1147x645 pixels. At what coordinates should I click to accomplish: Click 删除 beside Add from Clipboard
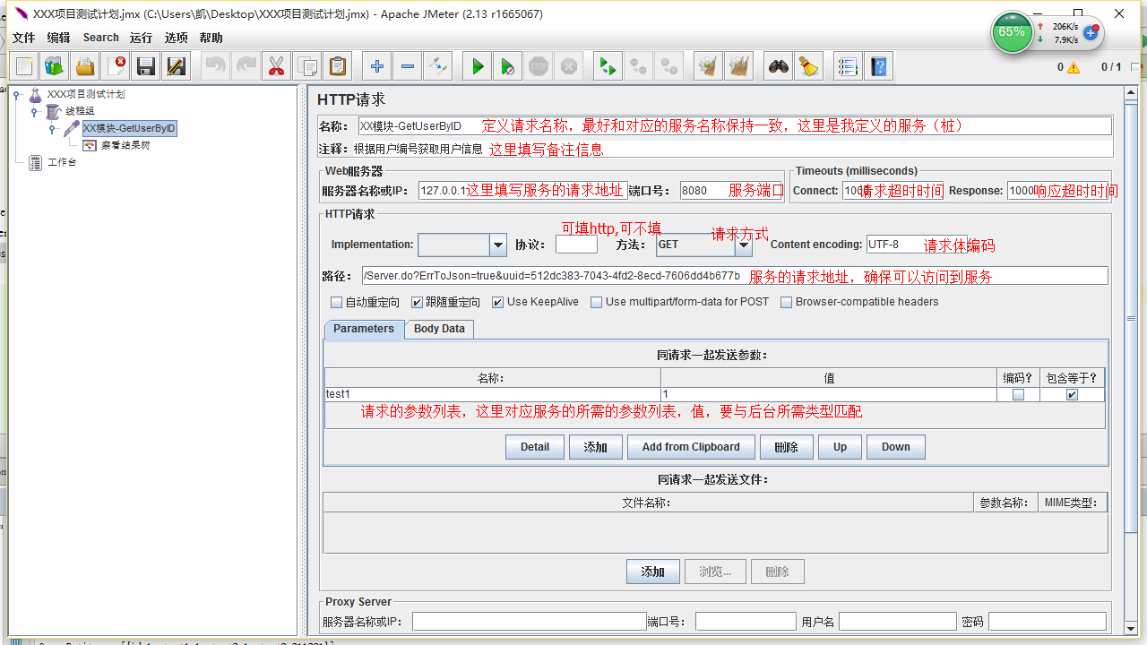tap(787, 447)
